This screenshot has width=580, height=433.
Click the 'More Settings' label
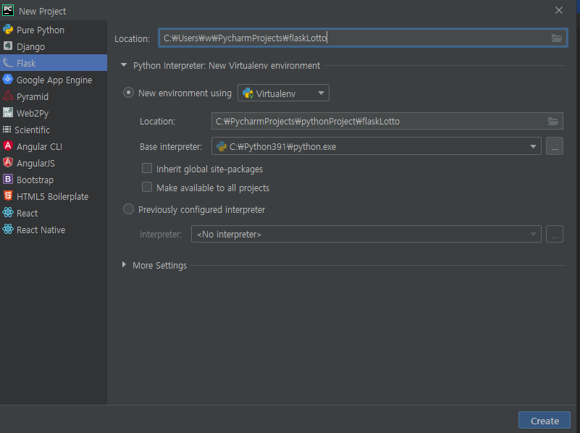point(160,265)
